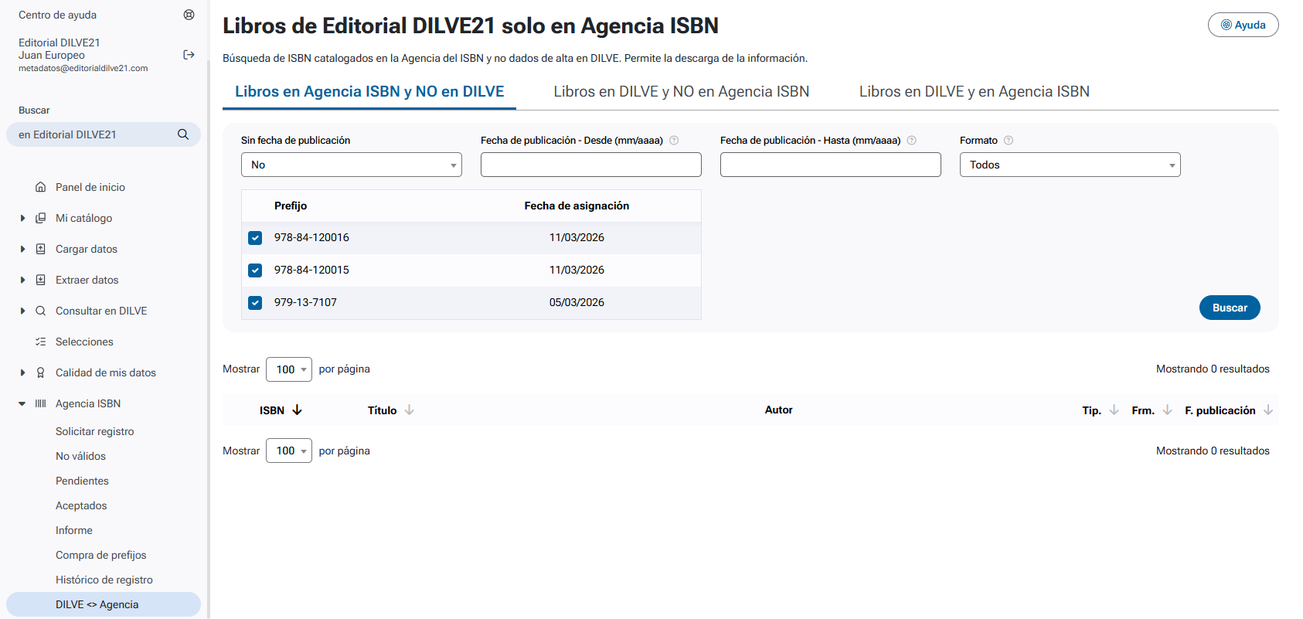The image size is (1303, 619).
Task: Sort by F. publicación arrow icon
Action: tap(1267, 410)
